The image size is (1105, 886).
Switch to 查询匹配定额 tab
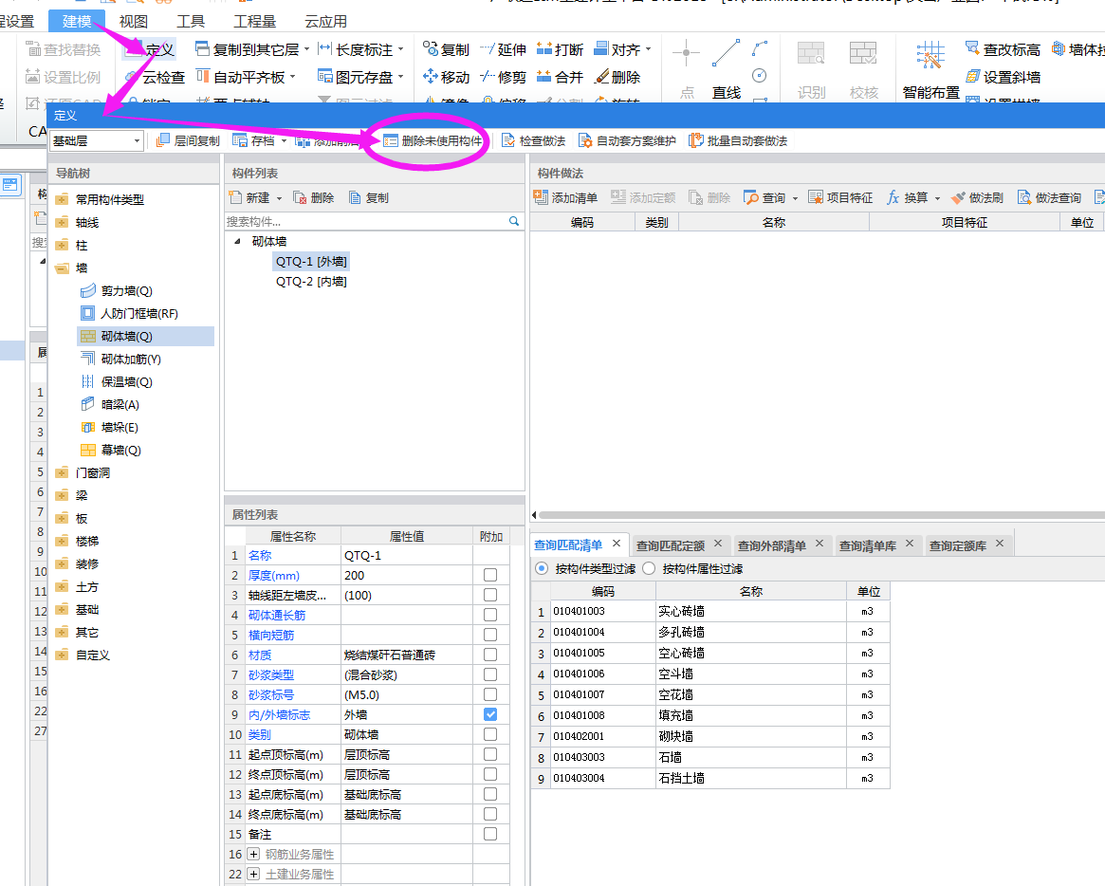coord(671,545)
